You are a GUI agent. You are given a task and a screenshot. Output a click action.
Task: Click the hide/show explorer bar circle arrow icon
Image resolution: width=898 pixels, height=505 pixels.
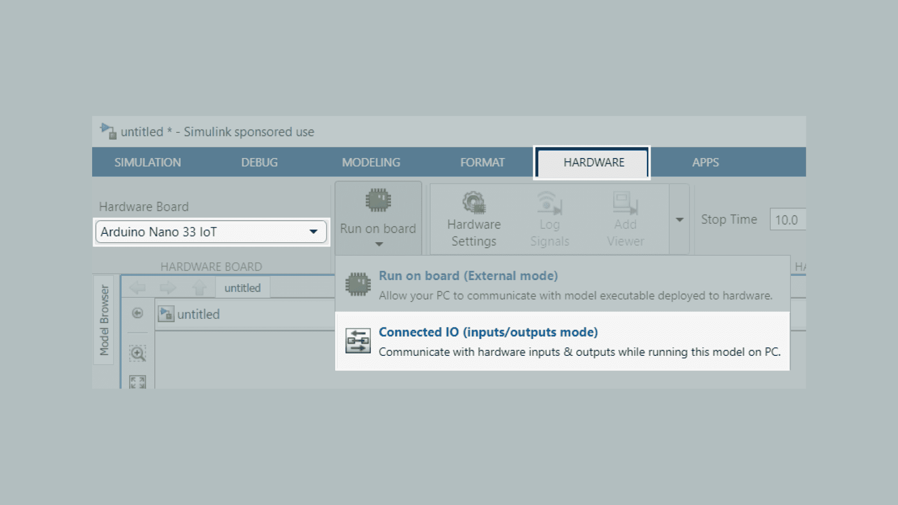[138, 313]
